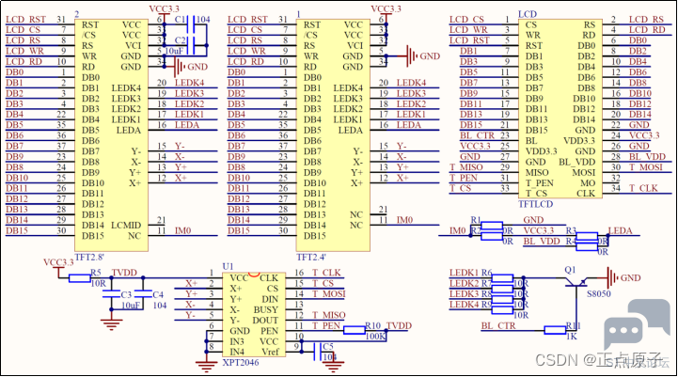678x377 pixels.
Task: Click the 1K value text under R11
Action: pyautogui.click(x=572, y=337)
